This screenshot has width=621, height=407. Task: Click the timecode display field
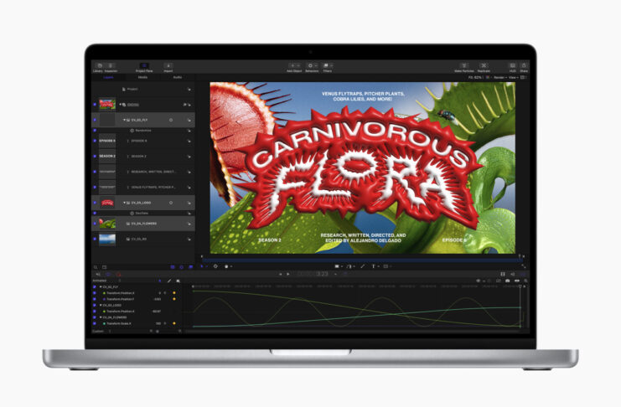(x=313, y=274)
